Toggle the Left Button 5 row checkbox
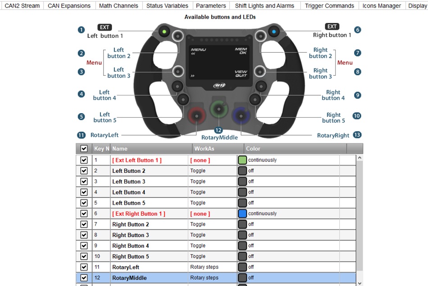The width and height of the screenshot is (428, 286). point(84,203)
